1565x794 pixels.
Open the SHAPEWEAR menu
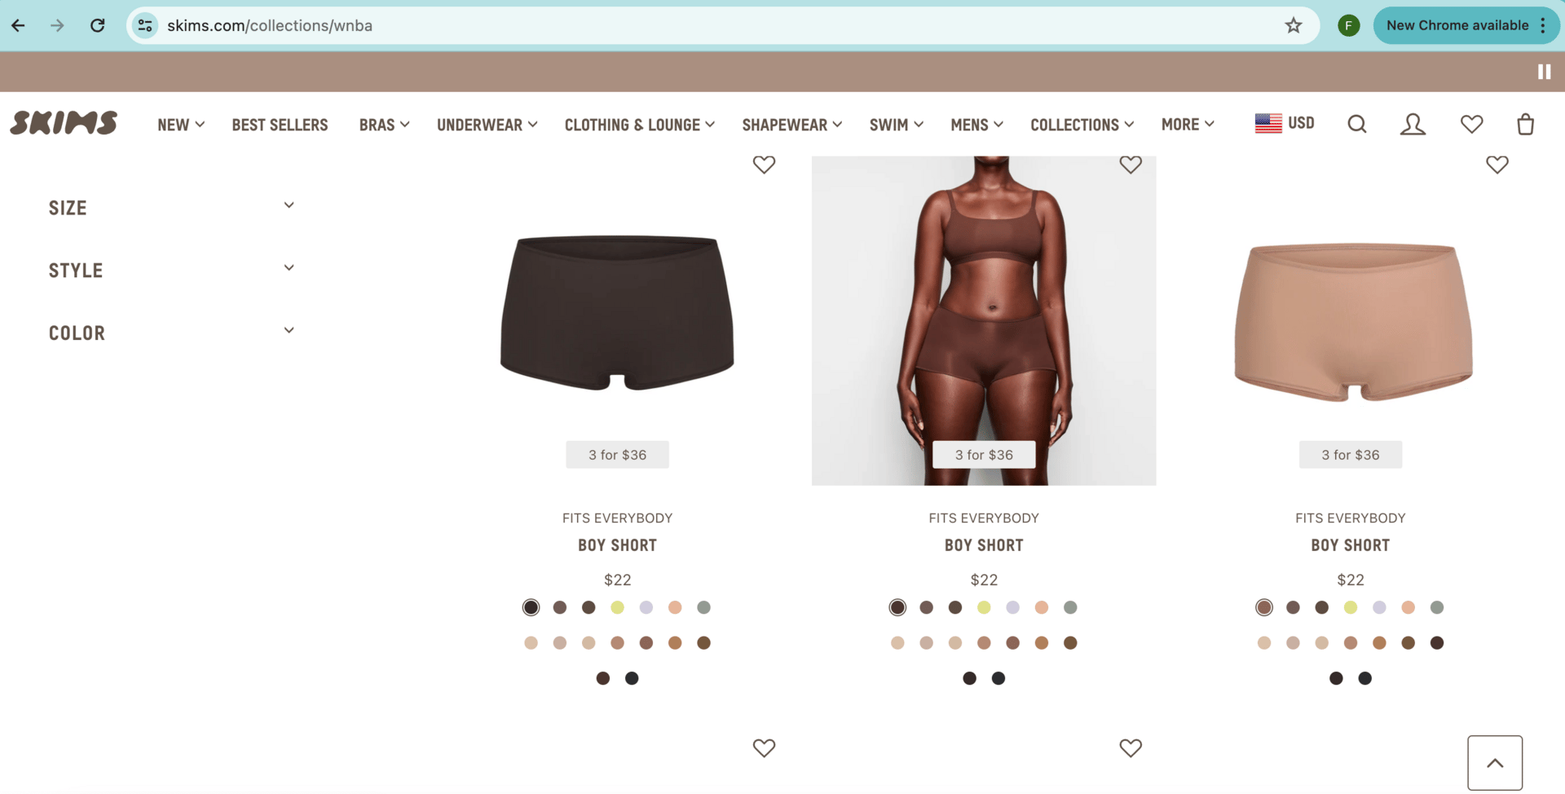[x=791, y=125]
